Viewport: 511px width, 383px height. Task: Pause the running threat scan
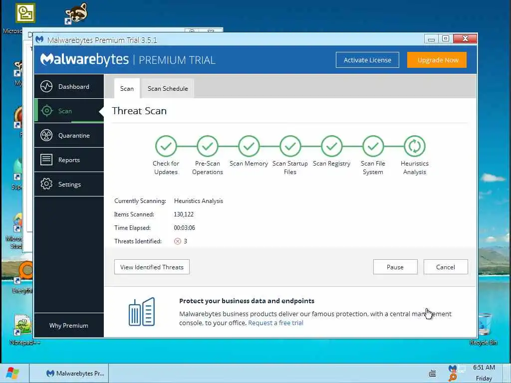point(395,267)
